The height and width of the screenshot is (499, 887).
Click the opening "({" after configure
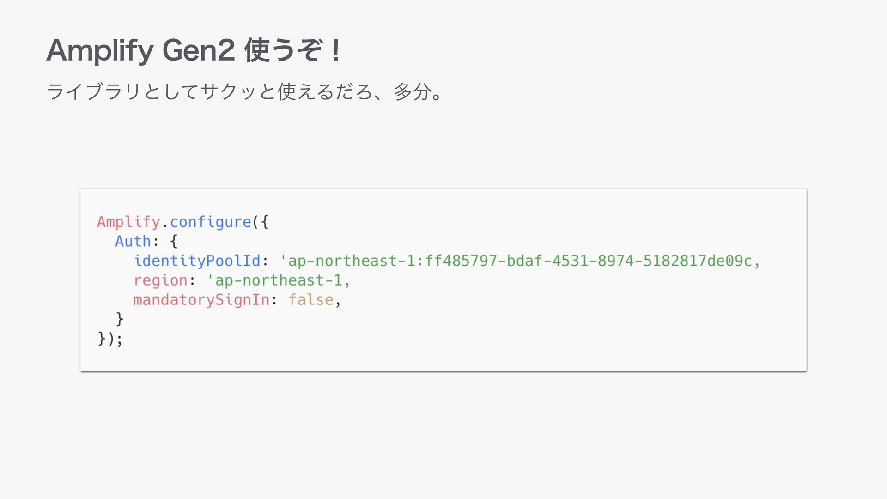point(261,222)
